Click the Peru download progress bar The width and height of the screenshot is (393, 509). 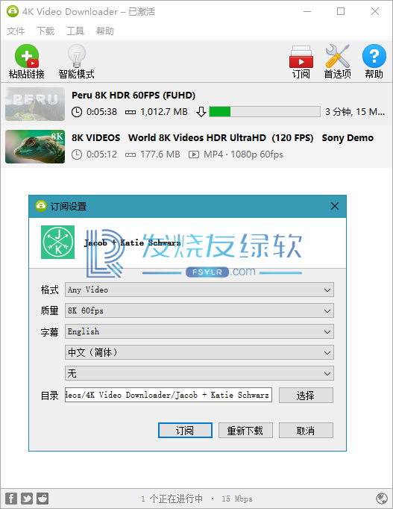pos(265,112)
